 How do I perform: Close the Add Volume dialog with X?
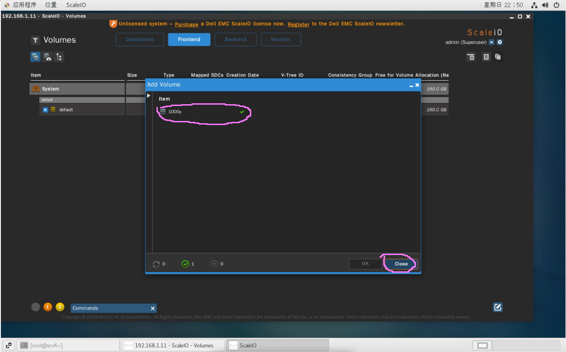point(417,85)
